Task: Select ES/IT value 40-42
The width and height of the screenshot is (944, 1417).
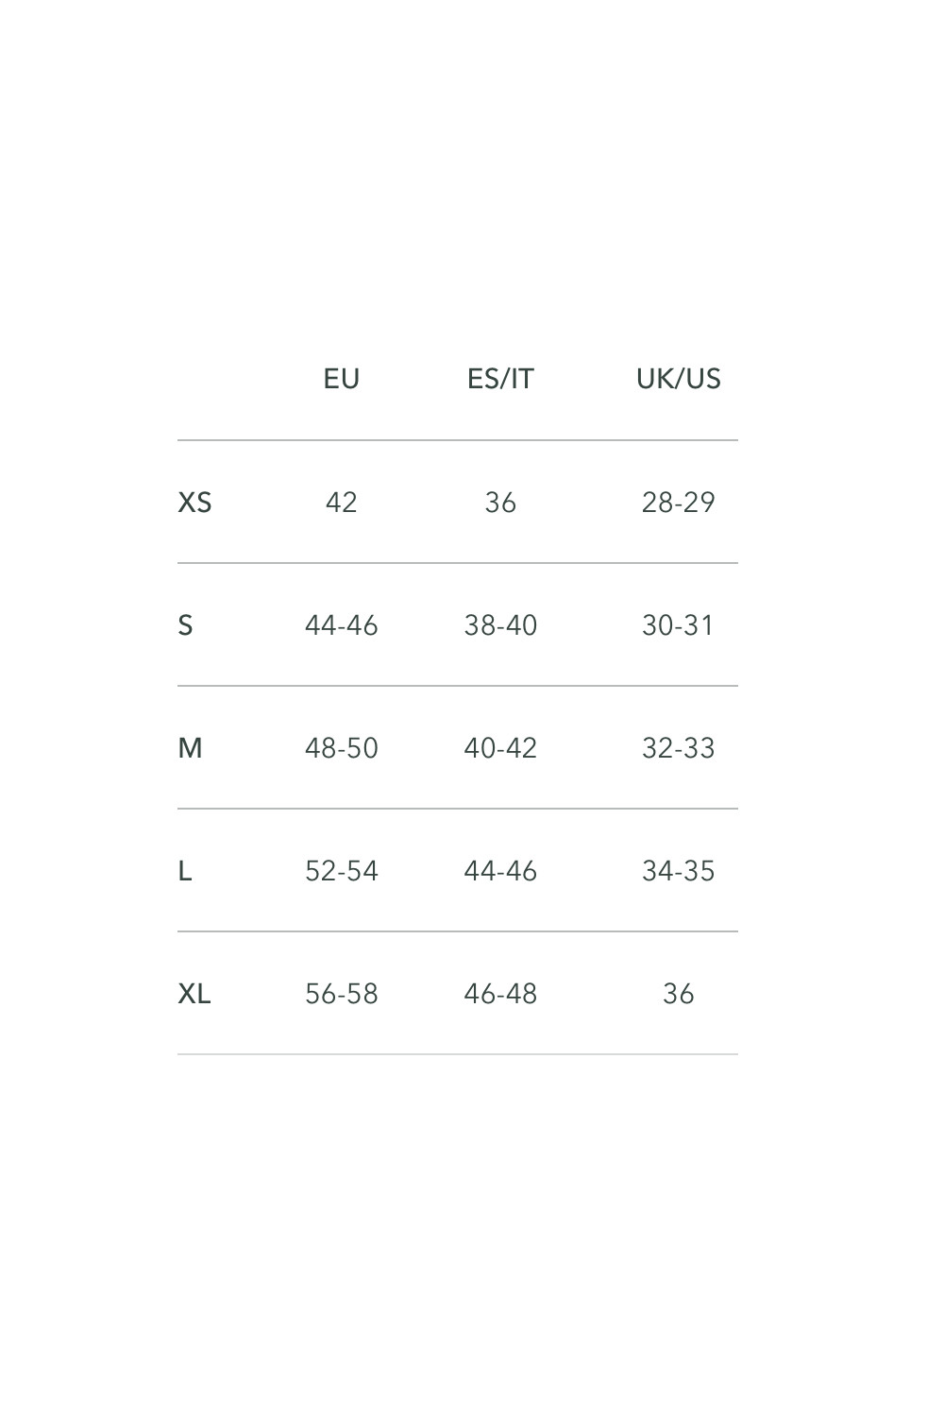Action: [x=500, y=747]
